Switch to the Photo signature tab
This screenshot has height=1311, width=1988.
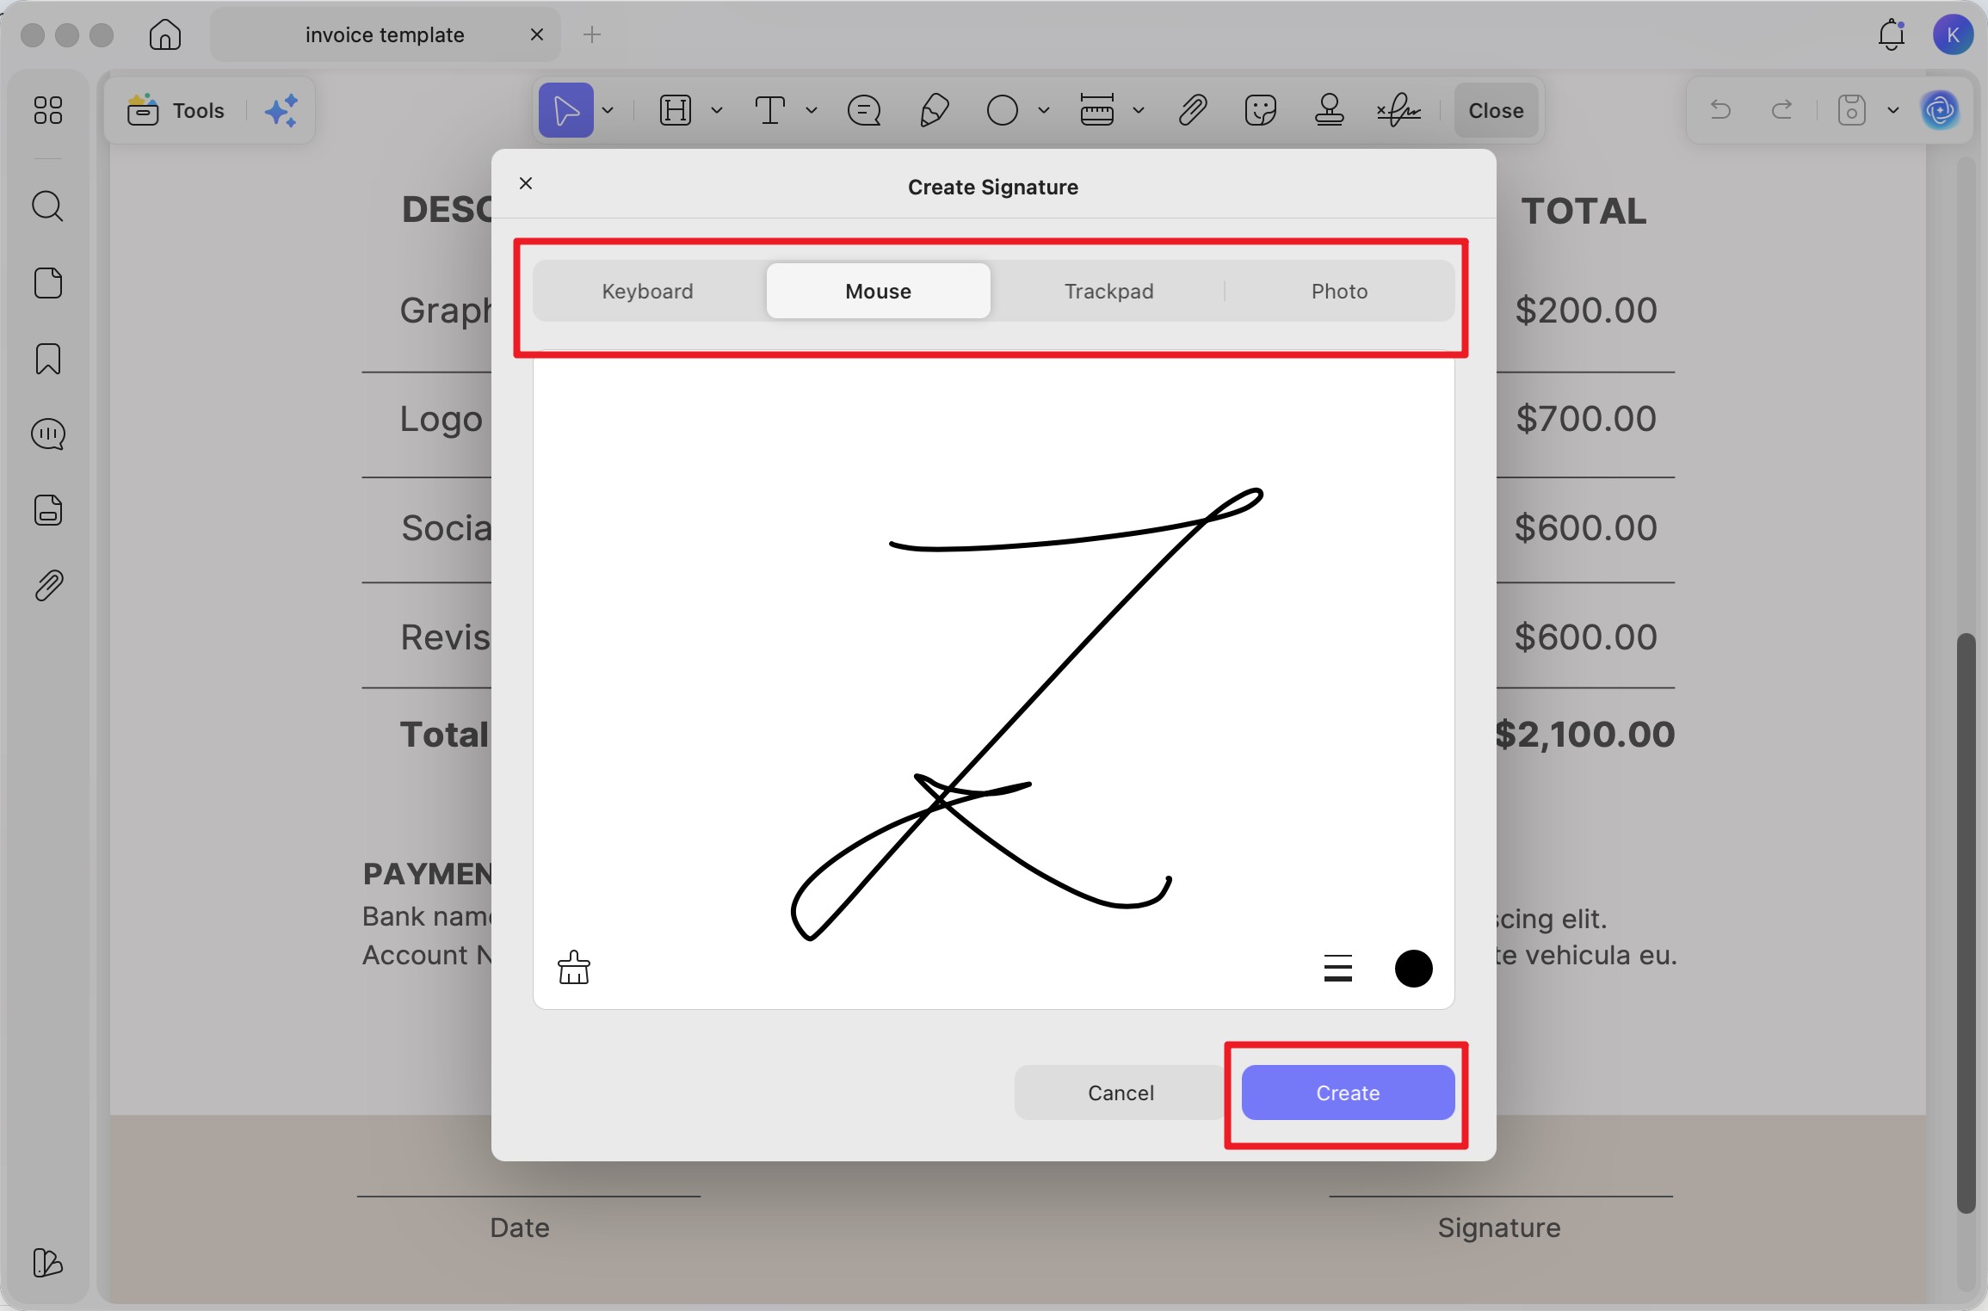[x=1339, y=291]
